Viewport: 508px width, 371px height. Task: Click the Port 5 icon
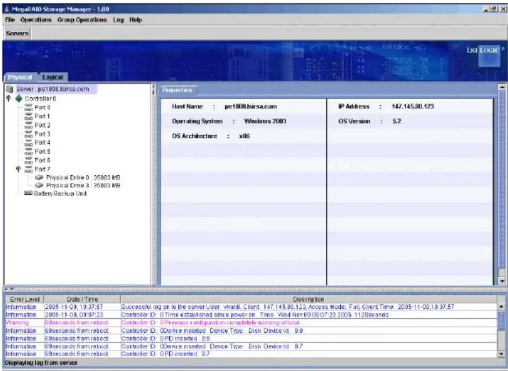tap(29, 152)
